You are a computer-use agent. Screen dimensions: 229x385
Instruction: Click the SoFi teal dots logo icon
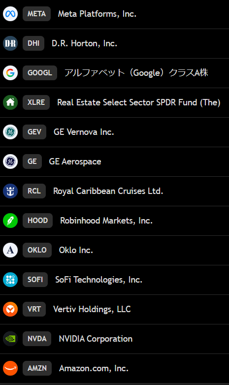(x=10, y=280)
